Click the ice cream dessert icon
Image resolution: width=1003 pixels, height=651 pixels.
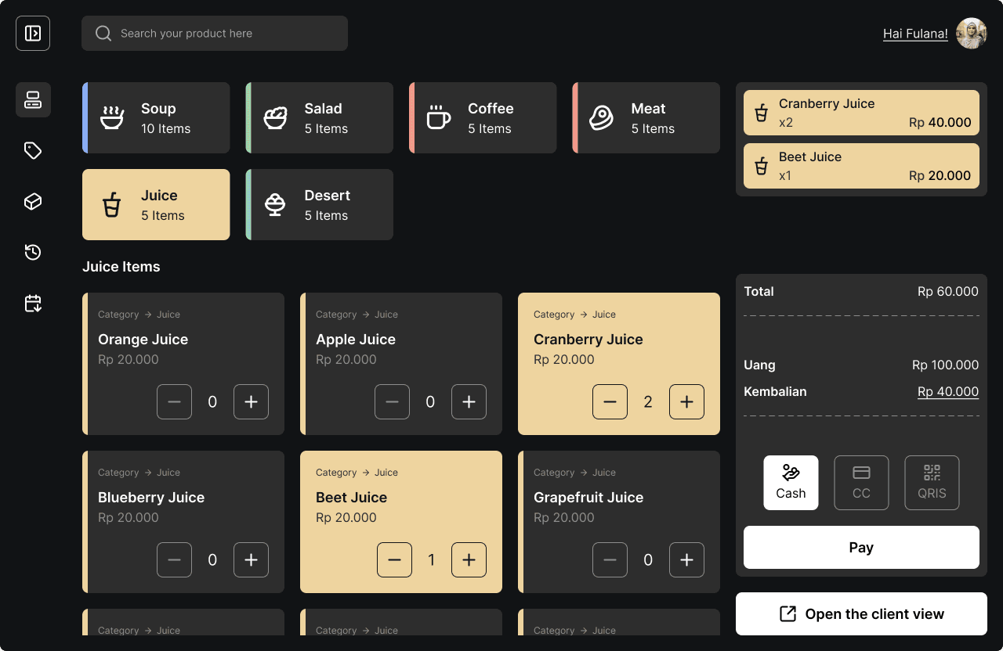click(275, 205)
